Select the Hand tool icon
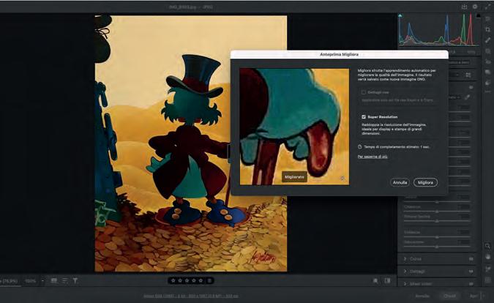Viewport: 494px width, 303px height. coord(487,257)
